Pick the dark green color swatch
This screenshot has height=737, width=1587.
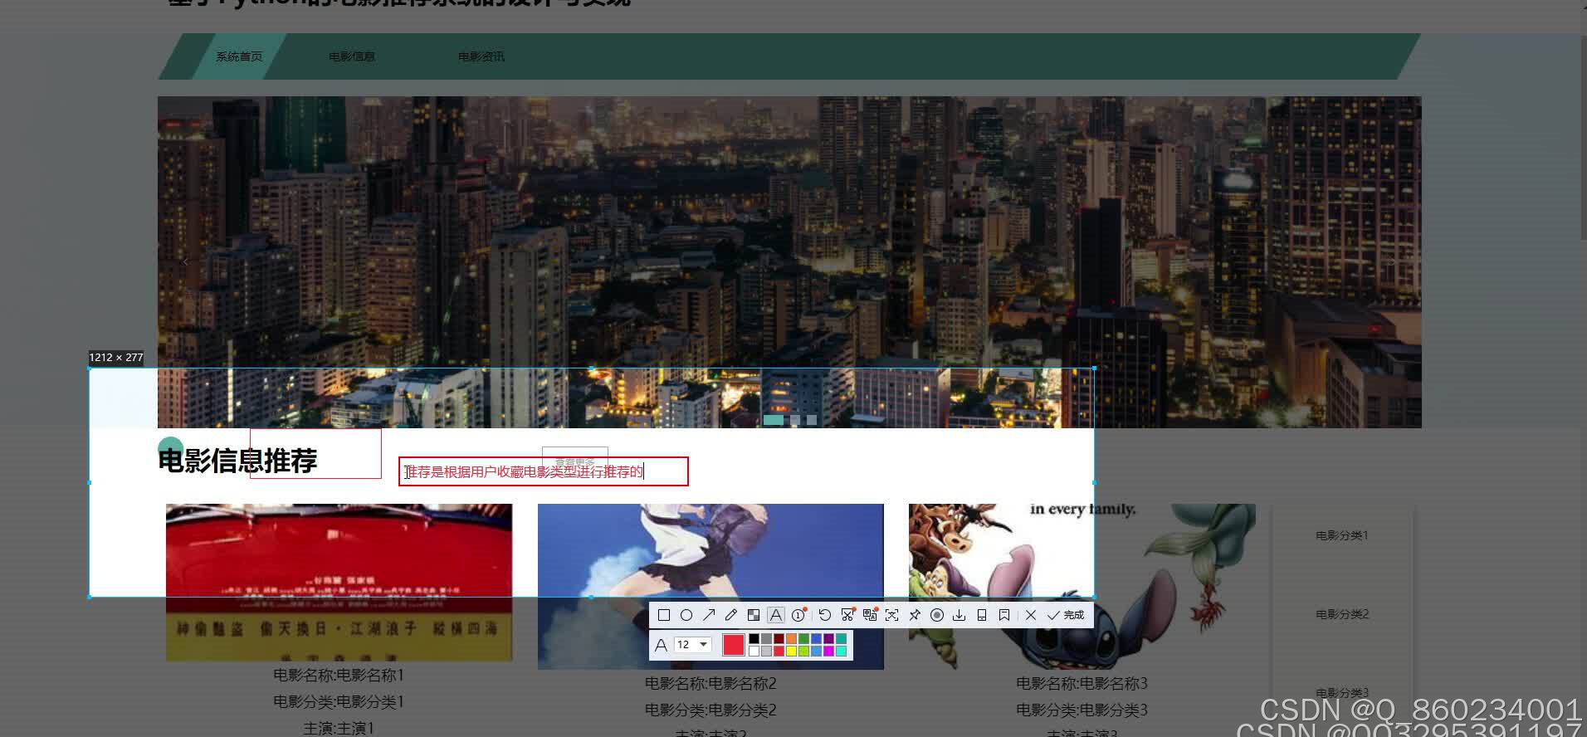click(803, 638)
